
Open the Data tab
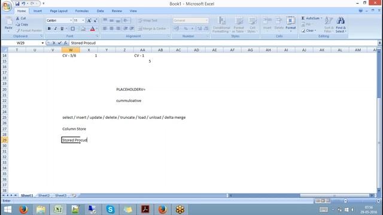[100, 11]
